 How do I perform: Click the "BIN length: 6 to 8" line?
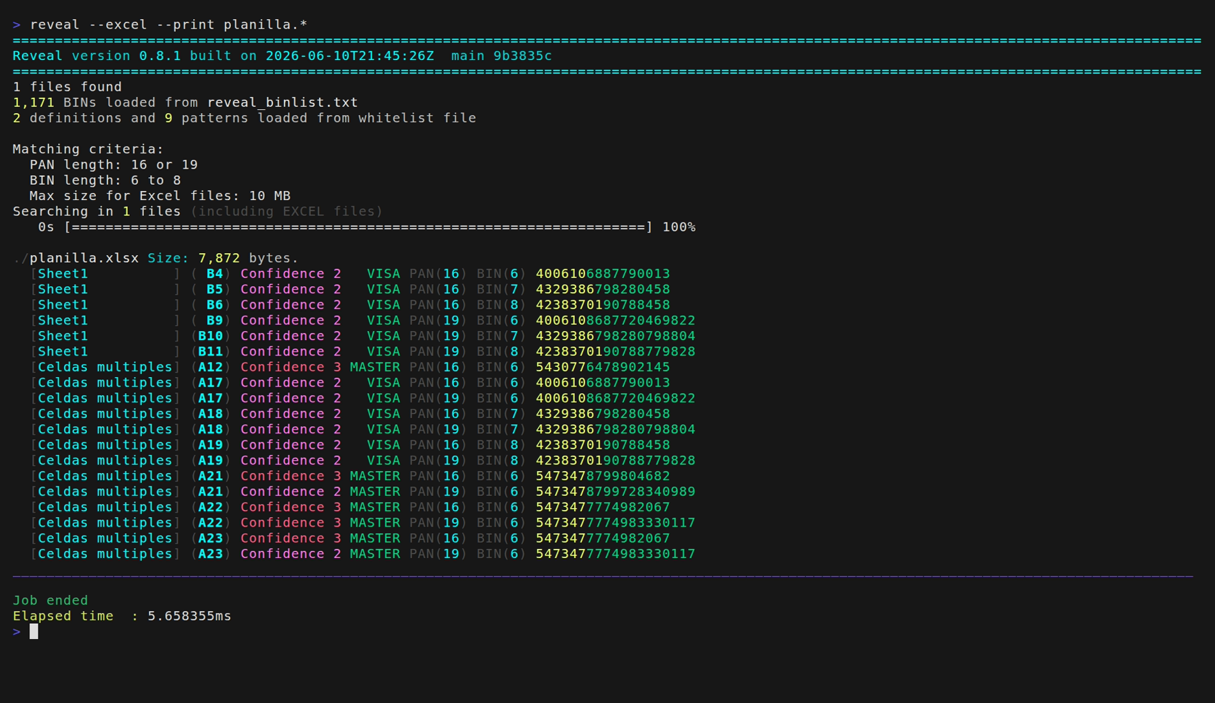click(105, 181)
